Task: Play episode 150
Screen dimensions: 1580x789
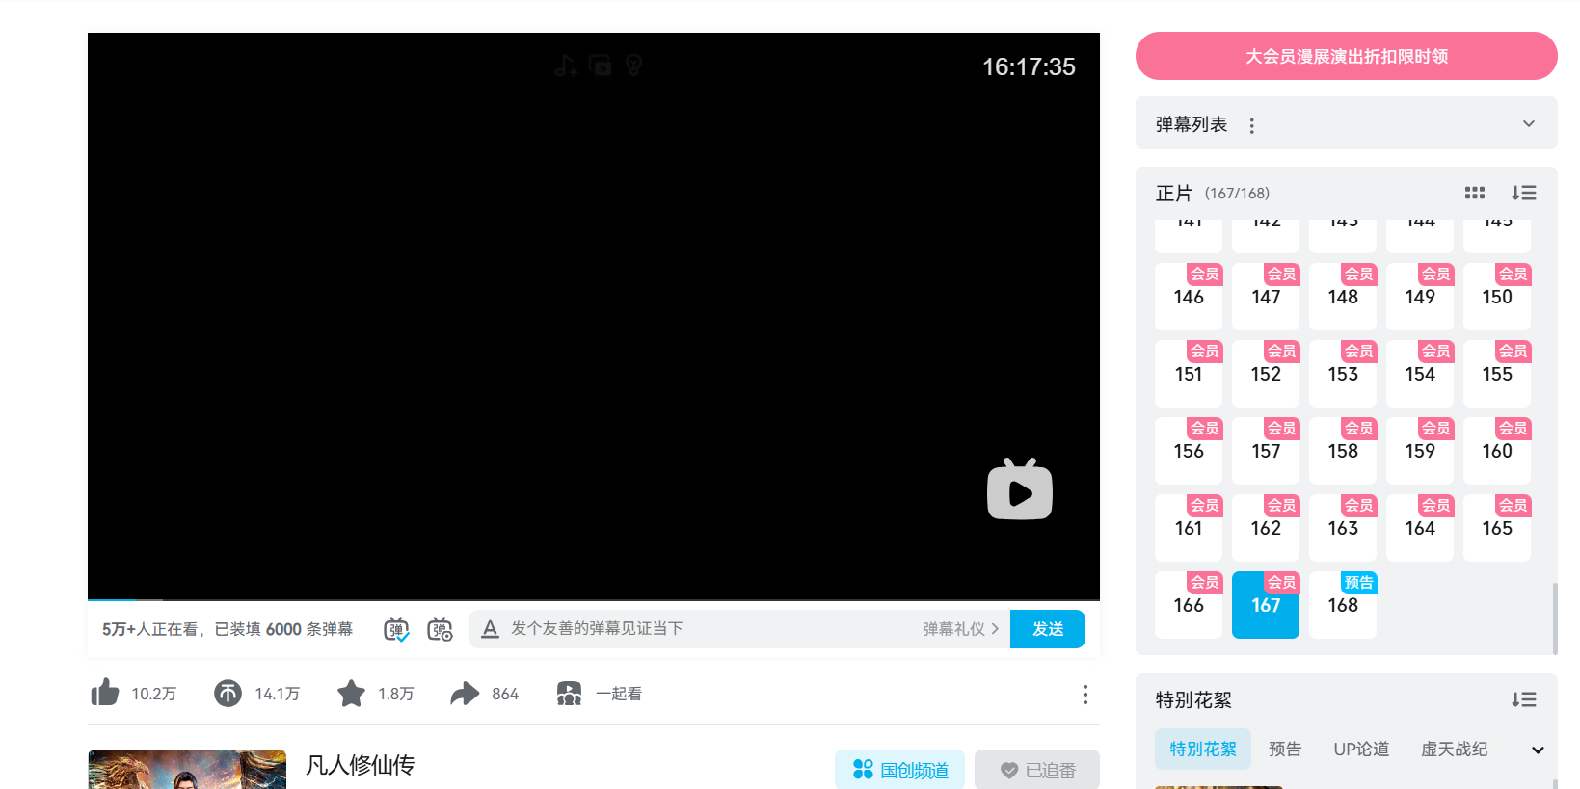Action: coord(1497,297)
